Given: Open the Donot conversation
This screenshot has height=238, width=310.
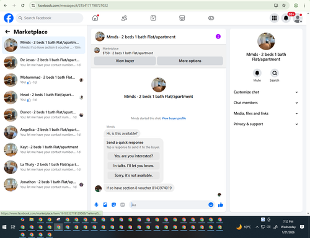Looking at the screenshot, I should click(43, 115).
